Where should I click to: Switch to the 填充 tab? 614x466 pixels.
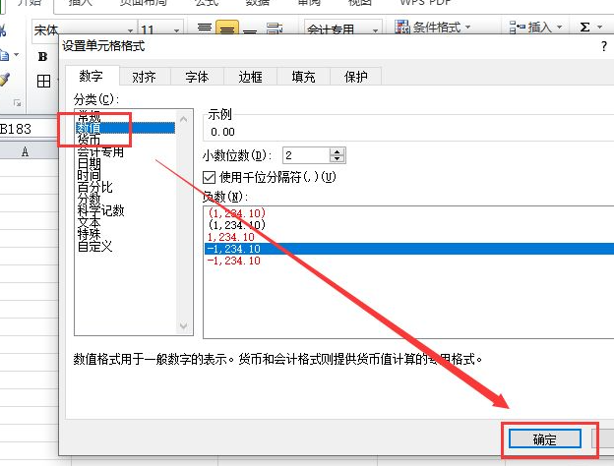pos(303,77)
